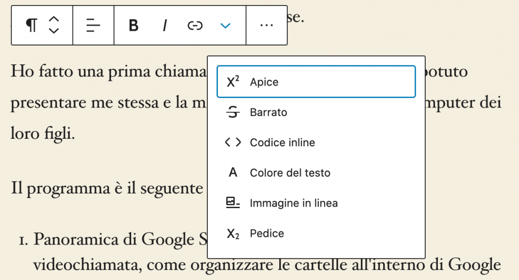The width and height of the screenshot is (519, 280).
Task: Move block up with the up chevron
Action: (x=54, y=20)
